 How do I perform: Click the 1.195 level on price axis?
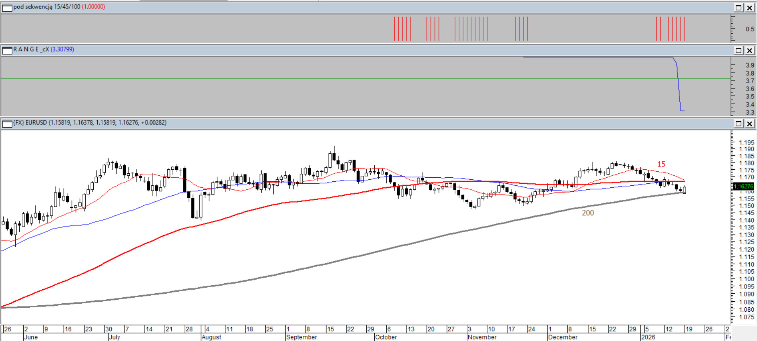747,142
